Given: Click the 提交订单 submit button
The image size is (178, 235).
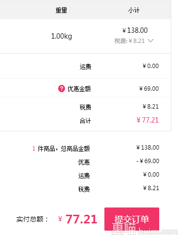Looking at the screenshot, I should tap(132, 219).
